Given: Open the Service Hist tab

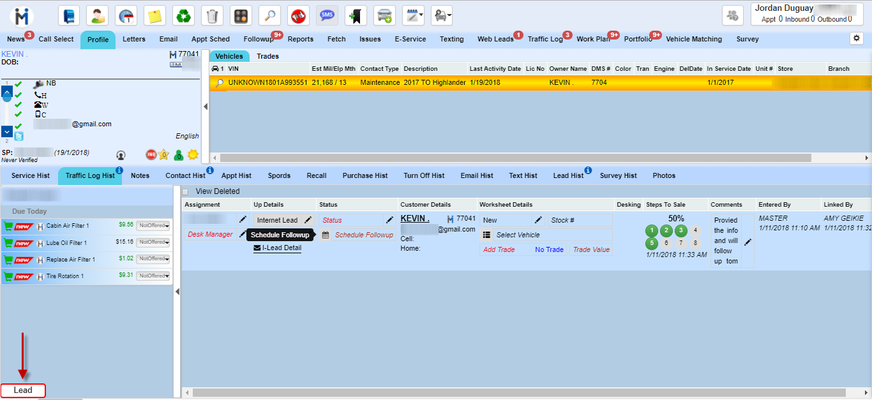Looking at the screenshot, I should pyautogui.click(x=30, y=175).
